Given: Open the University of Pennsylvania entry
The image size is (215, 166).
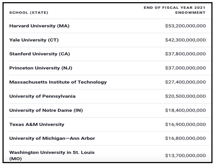Looking at the screenshot, I should [x=42, y=96].
